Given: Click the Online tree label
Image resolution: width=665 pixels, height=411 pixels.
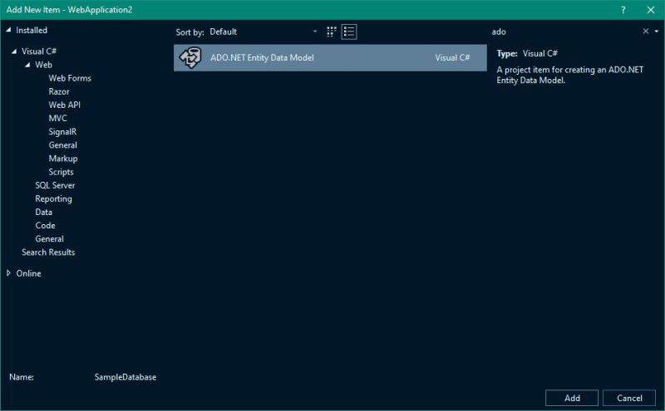Looking at the screenshot, I should (x=28, y=273).
